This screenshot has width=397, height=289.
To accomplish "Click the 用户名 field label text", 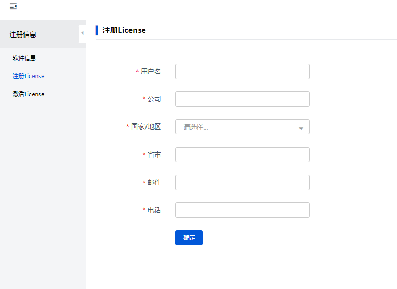I will [151, 71].
